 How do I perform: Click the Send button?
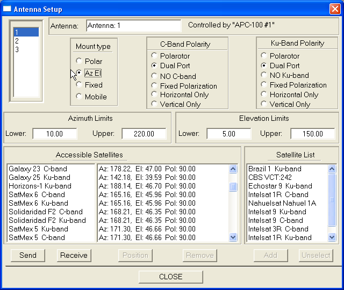click(28, 255)
